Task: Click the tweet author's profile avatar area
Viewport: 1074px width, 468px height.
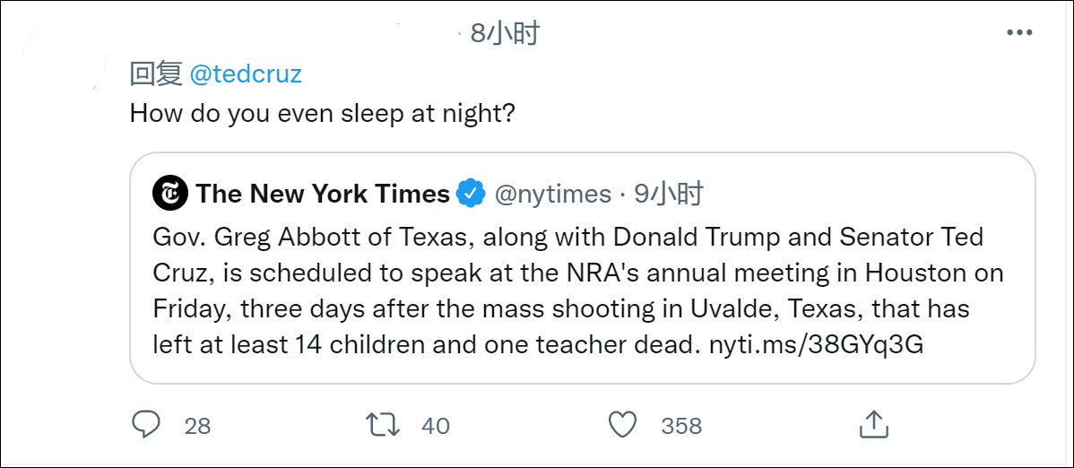Action: pyautogui.click(x=63, y=54)
